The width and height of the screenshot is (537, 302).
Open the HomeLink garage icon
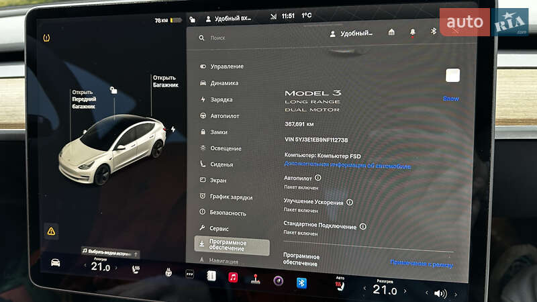pos(391,32)
